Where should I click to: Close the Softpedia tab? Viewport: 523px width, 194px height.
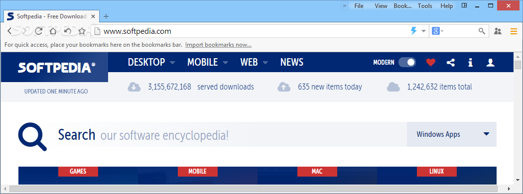93,16
